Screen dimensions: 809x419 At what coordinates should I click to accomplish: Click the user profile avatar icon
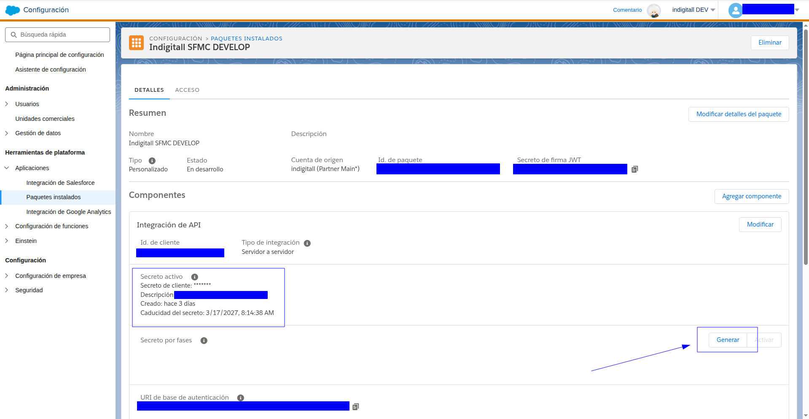click(735, 10)
